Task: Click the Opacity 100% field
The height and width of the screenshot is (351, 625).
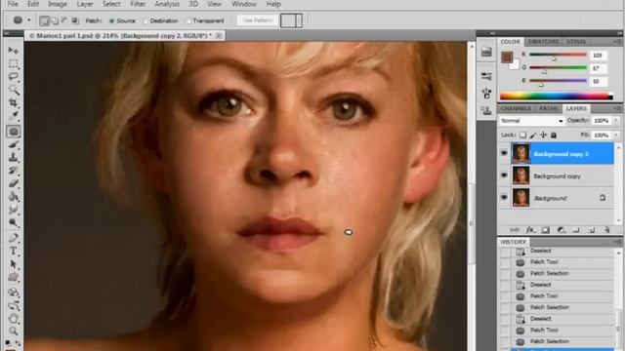Action: click(601, 121)
